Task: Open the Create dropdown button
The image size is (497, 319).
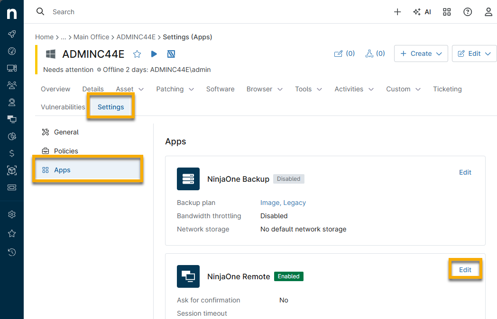Action: [421, 53]
